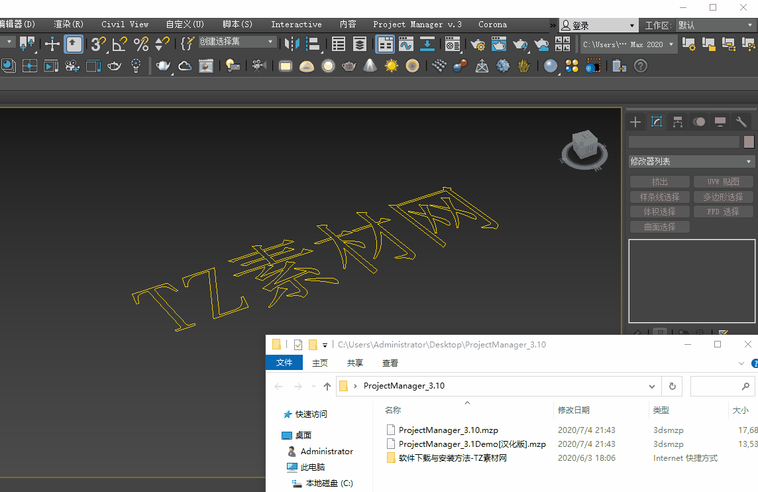Click the help question mark icon
Screen dimensions: 758x492
tap(641, 66)
